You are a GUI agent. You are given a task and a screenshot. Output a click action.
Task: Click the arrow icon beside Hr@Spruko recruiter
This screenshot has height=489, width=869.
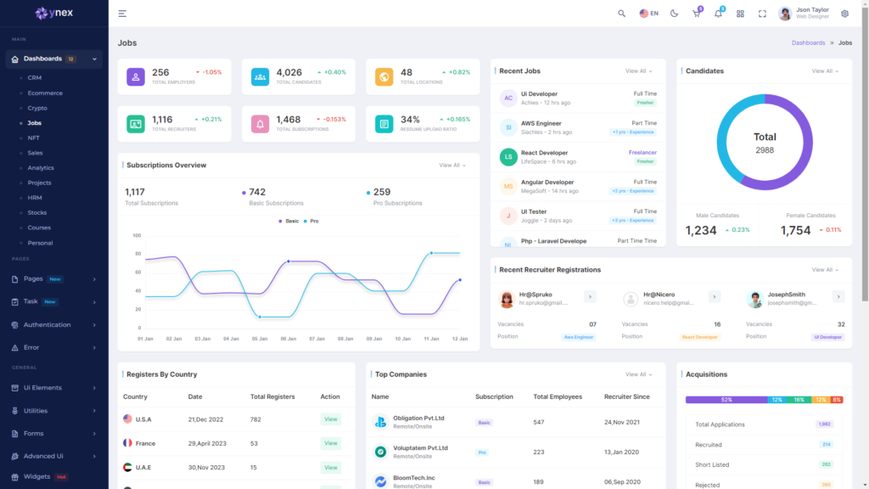(590, 296)
